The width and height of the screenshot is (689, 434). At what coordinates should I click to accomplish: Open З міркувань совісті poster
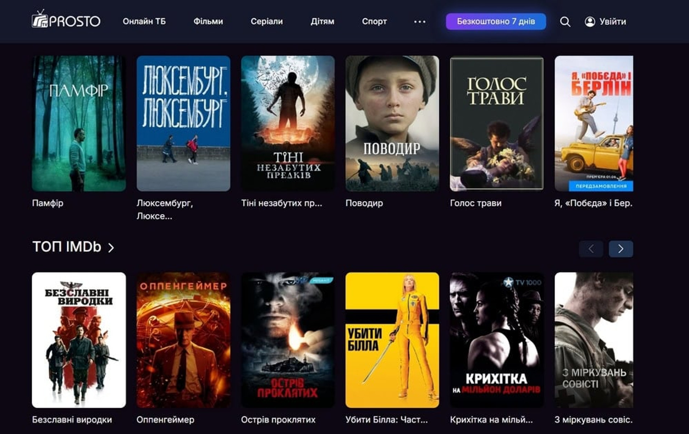click(594, 340)
